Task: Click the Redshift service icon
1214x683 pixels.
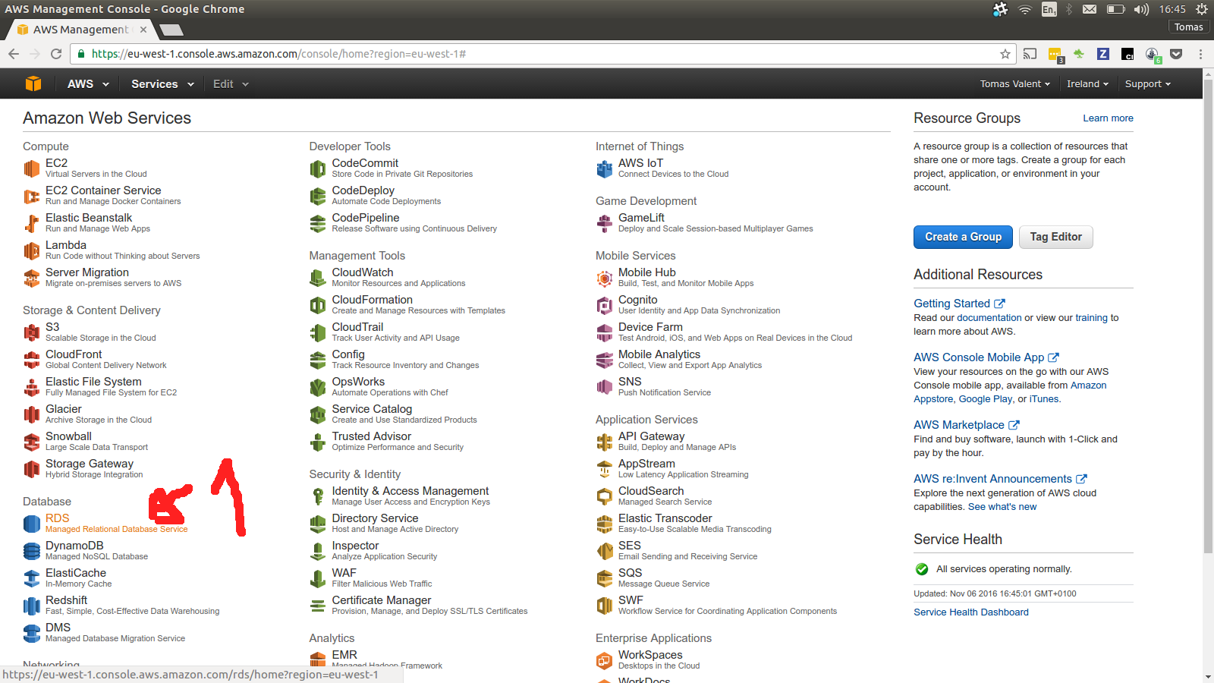Action: point(31,606)
